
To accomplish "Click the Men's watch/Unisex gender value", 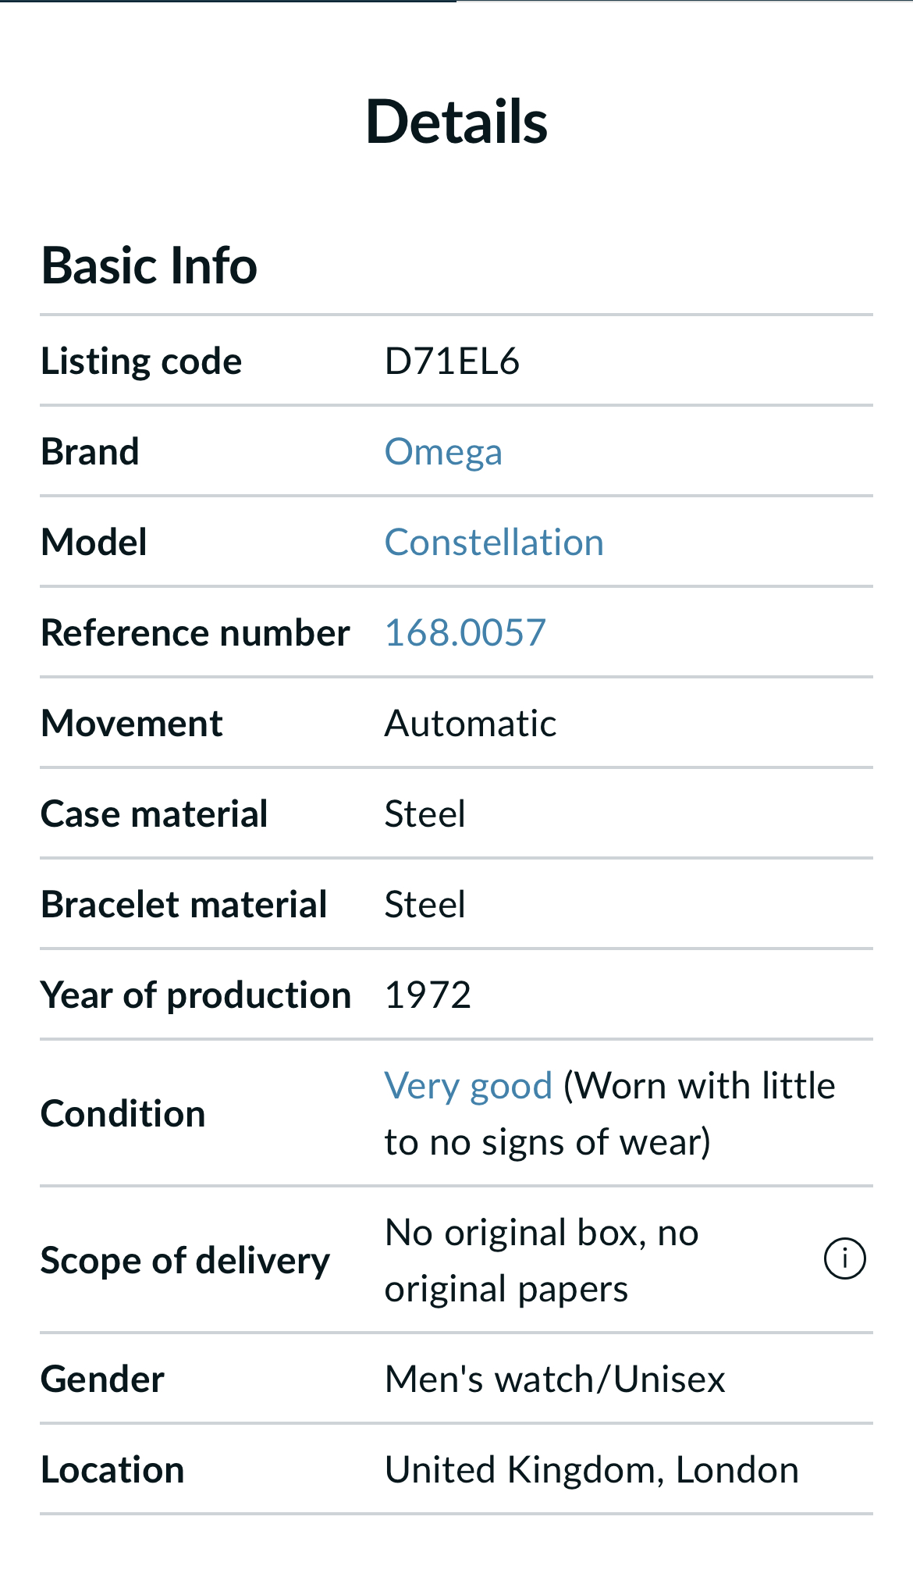I will click(x=555, y=1379).
